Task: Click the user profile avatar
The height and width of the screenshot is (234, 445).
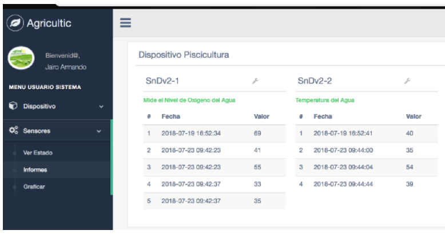Action: point(21,58)
